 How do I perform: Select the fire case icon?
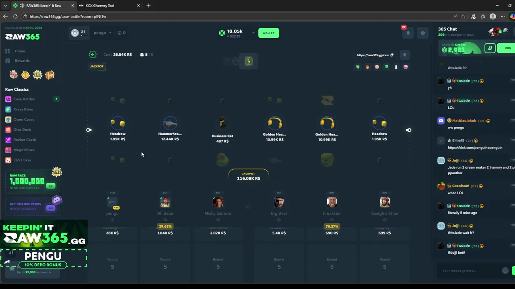tap(367, 67)
